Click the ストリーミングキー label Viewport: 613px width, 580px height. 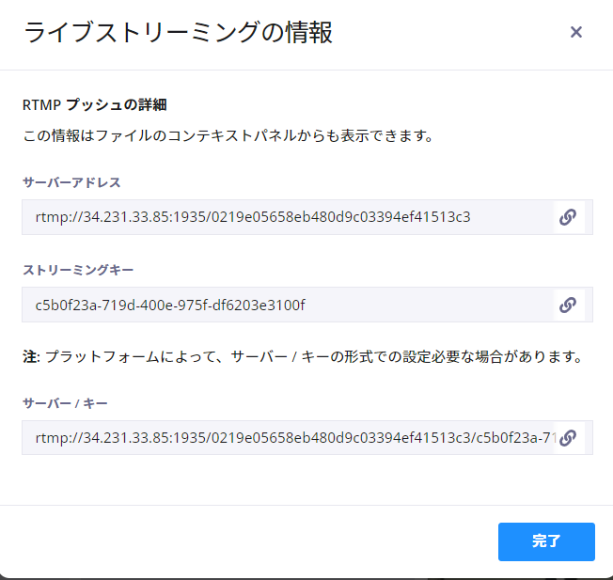point(78,270)
